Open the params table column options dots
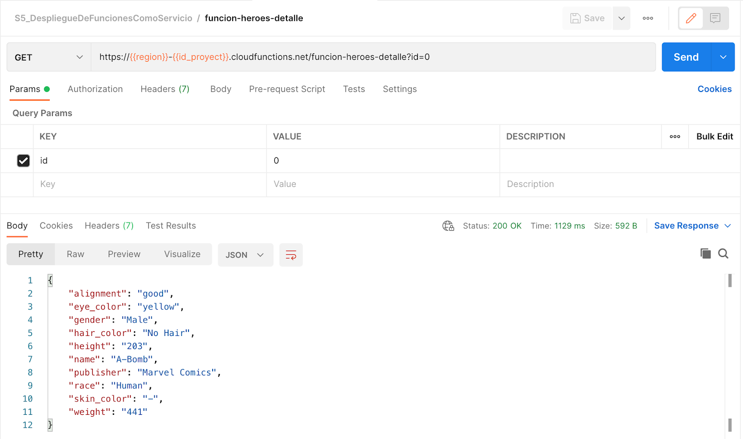This screenshot has width=743, height=439. click(x=675, y=136)
